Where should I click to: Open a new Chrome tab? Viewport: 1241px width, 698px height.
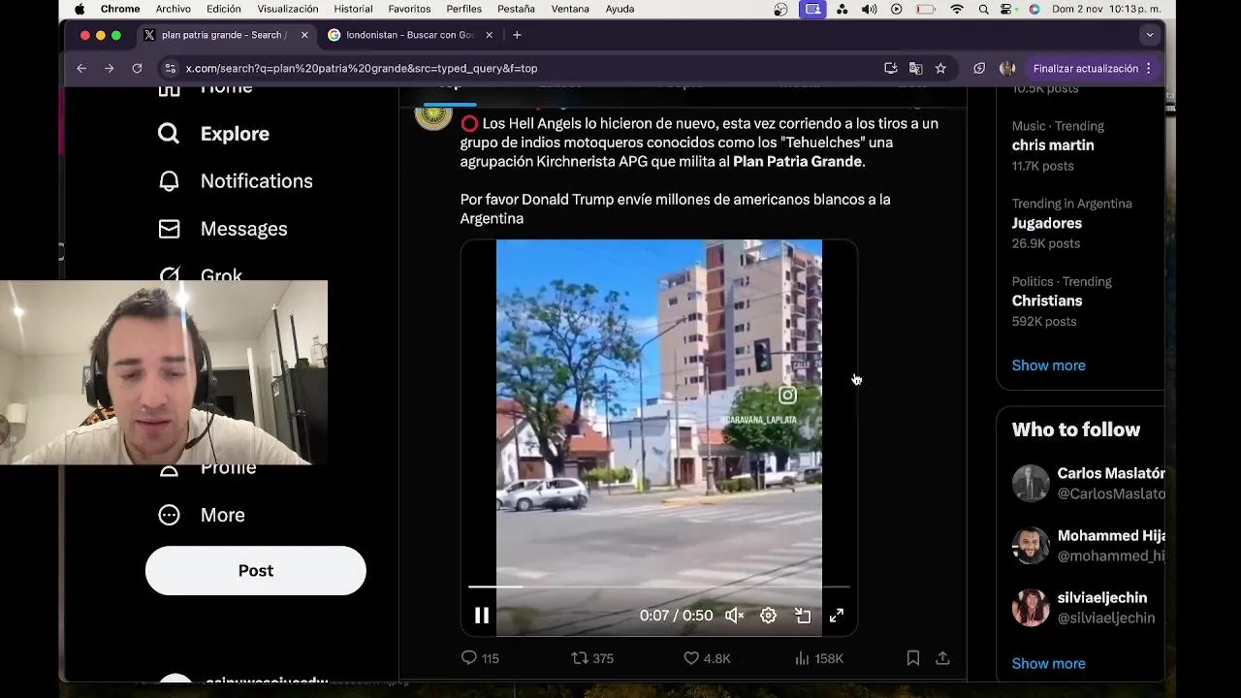pyautogui.click(x=517, y=35)
